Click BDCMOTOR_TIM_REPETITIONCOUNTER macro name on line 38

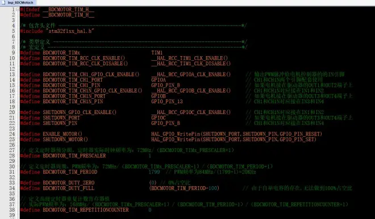(x=86, y=210)
